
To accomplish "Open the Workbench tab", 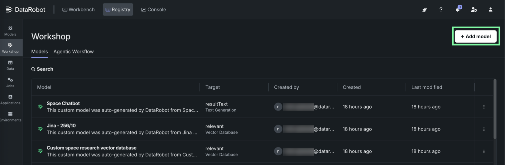I will 79,10.
